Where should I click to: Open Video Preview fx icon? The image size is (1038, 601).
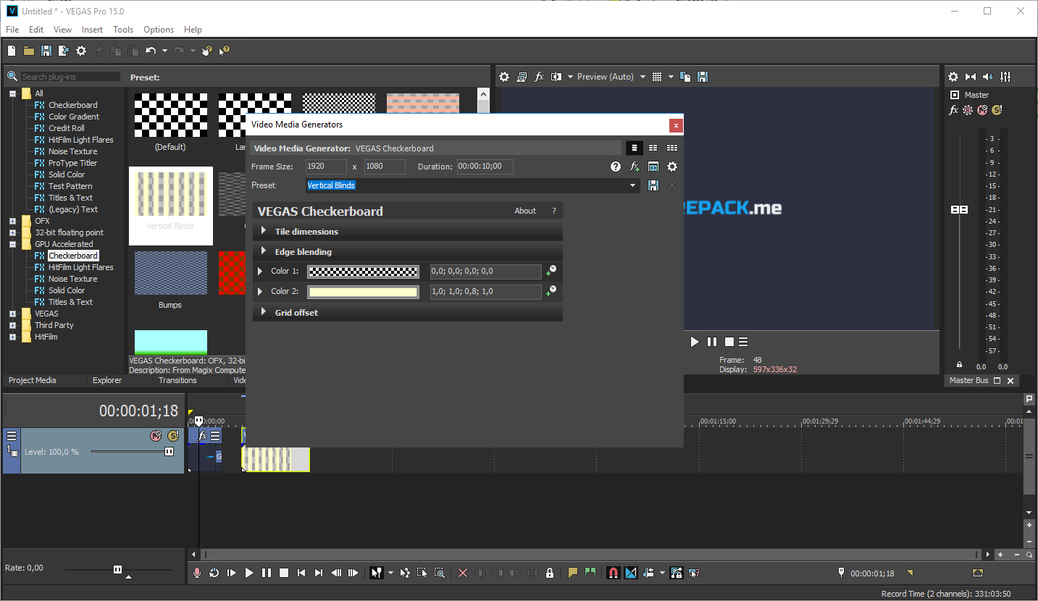click(x=540, y=77)
